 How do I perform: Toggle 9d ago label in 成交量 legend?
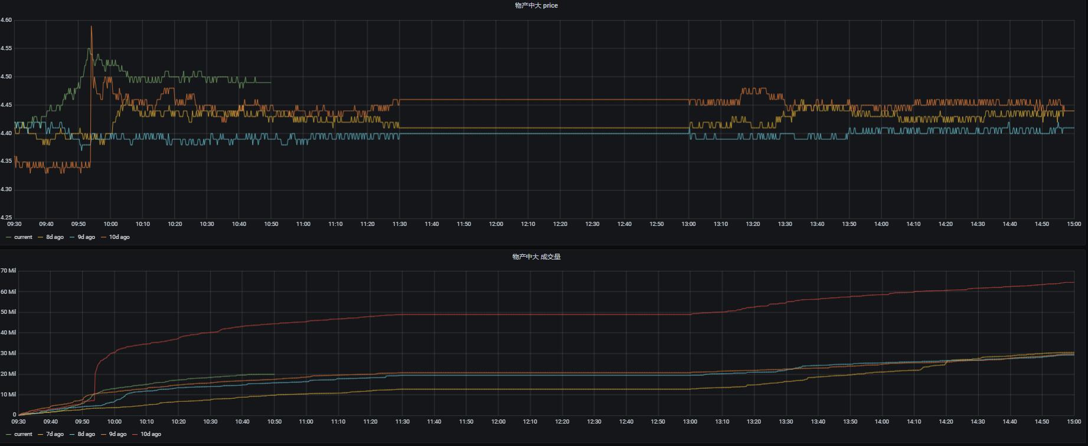117,434
